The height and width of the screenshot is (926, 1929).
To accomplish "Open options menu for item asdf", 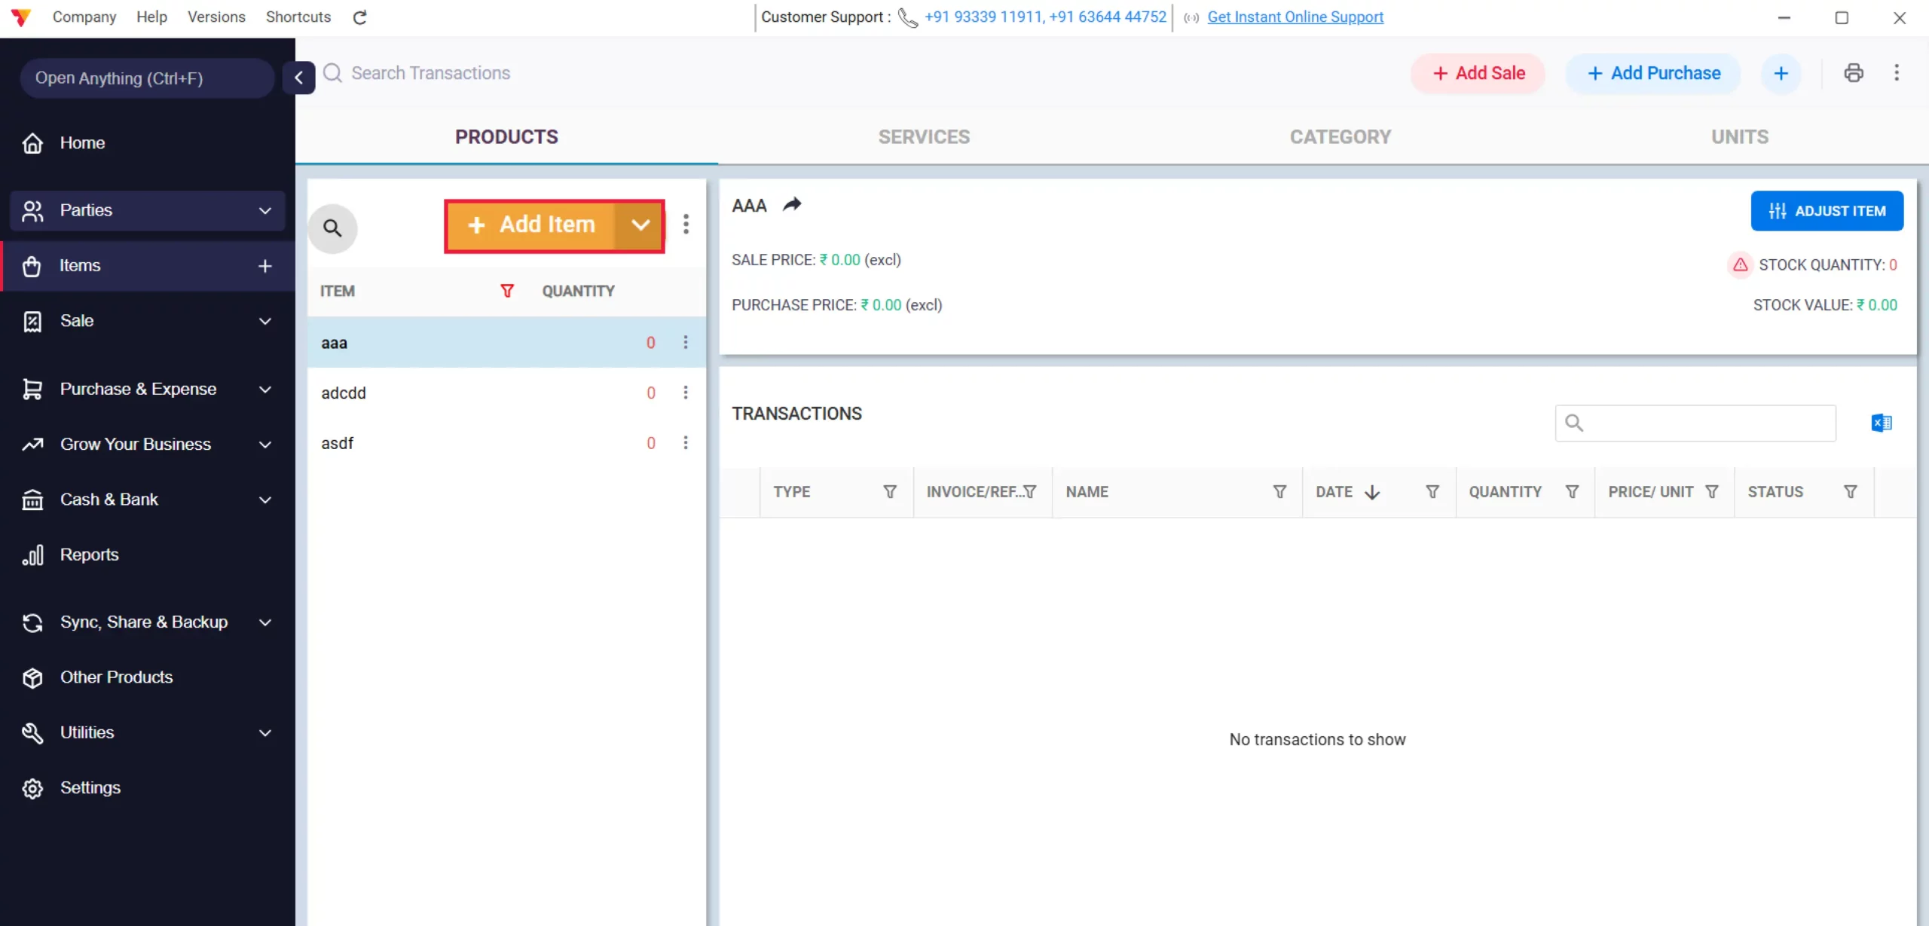I will pyautogui.click(x=686, y=443).
